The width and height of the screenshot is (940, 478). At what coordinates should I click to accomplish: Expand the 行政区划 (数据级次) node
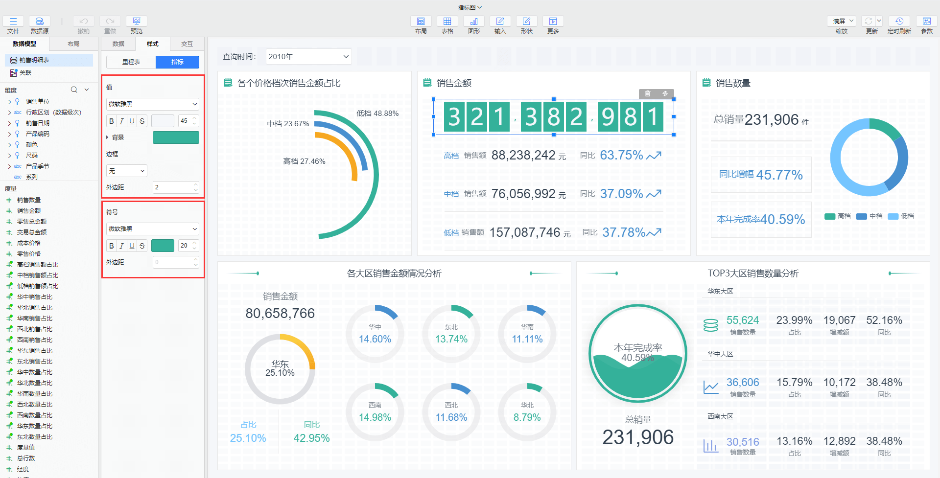(x=9, y=113)
